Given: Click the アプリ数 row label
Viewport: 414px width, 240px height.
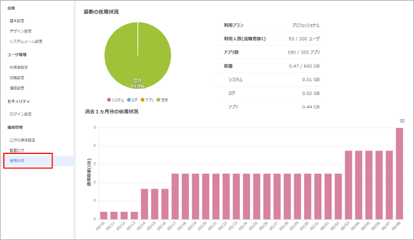Looking at the screenshot, I should tap(231, 52).
